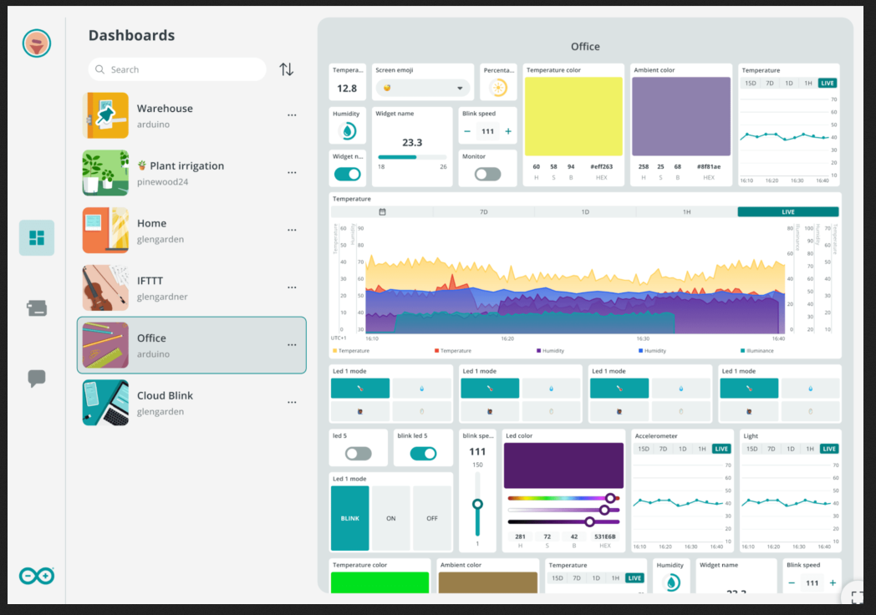Open the chat bubble icon in sidebar
Screen dimensions: 876x615
click(37, 379)
